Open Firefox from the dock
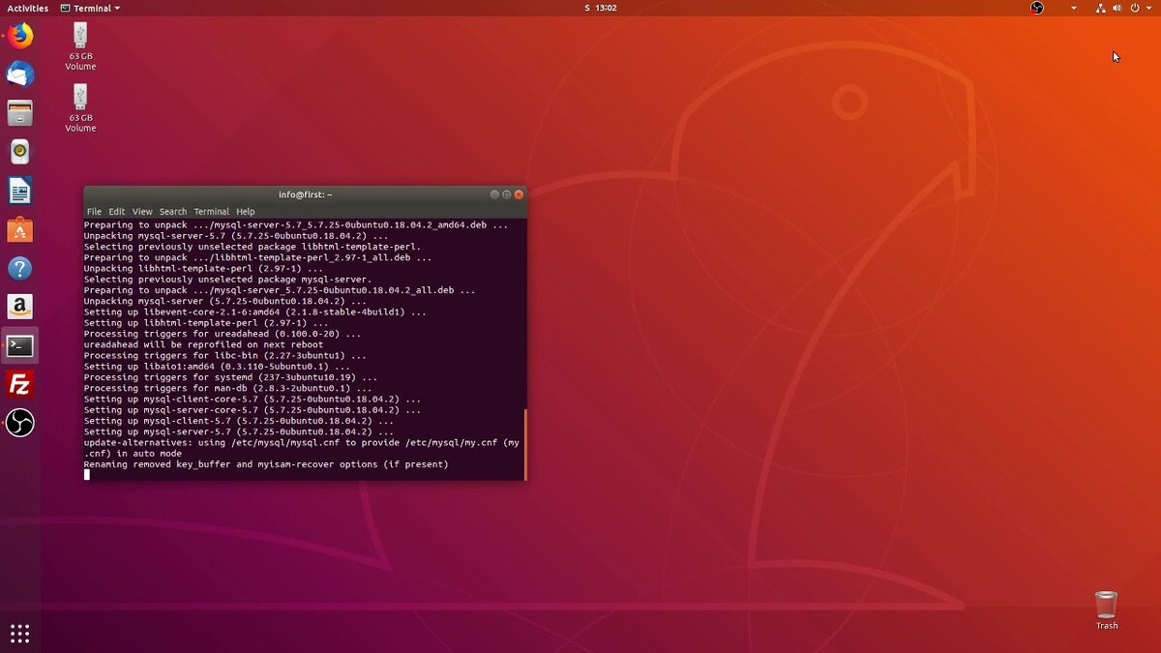 point(20,36)
